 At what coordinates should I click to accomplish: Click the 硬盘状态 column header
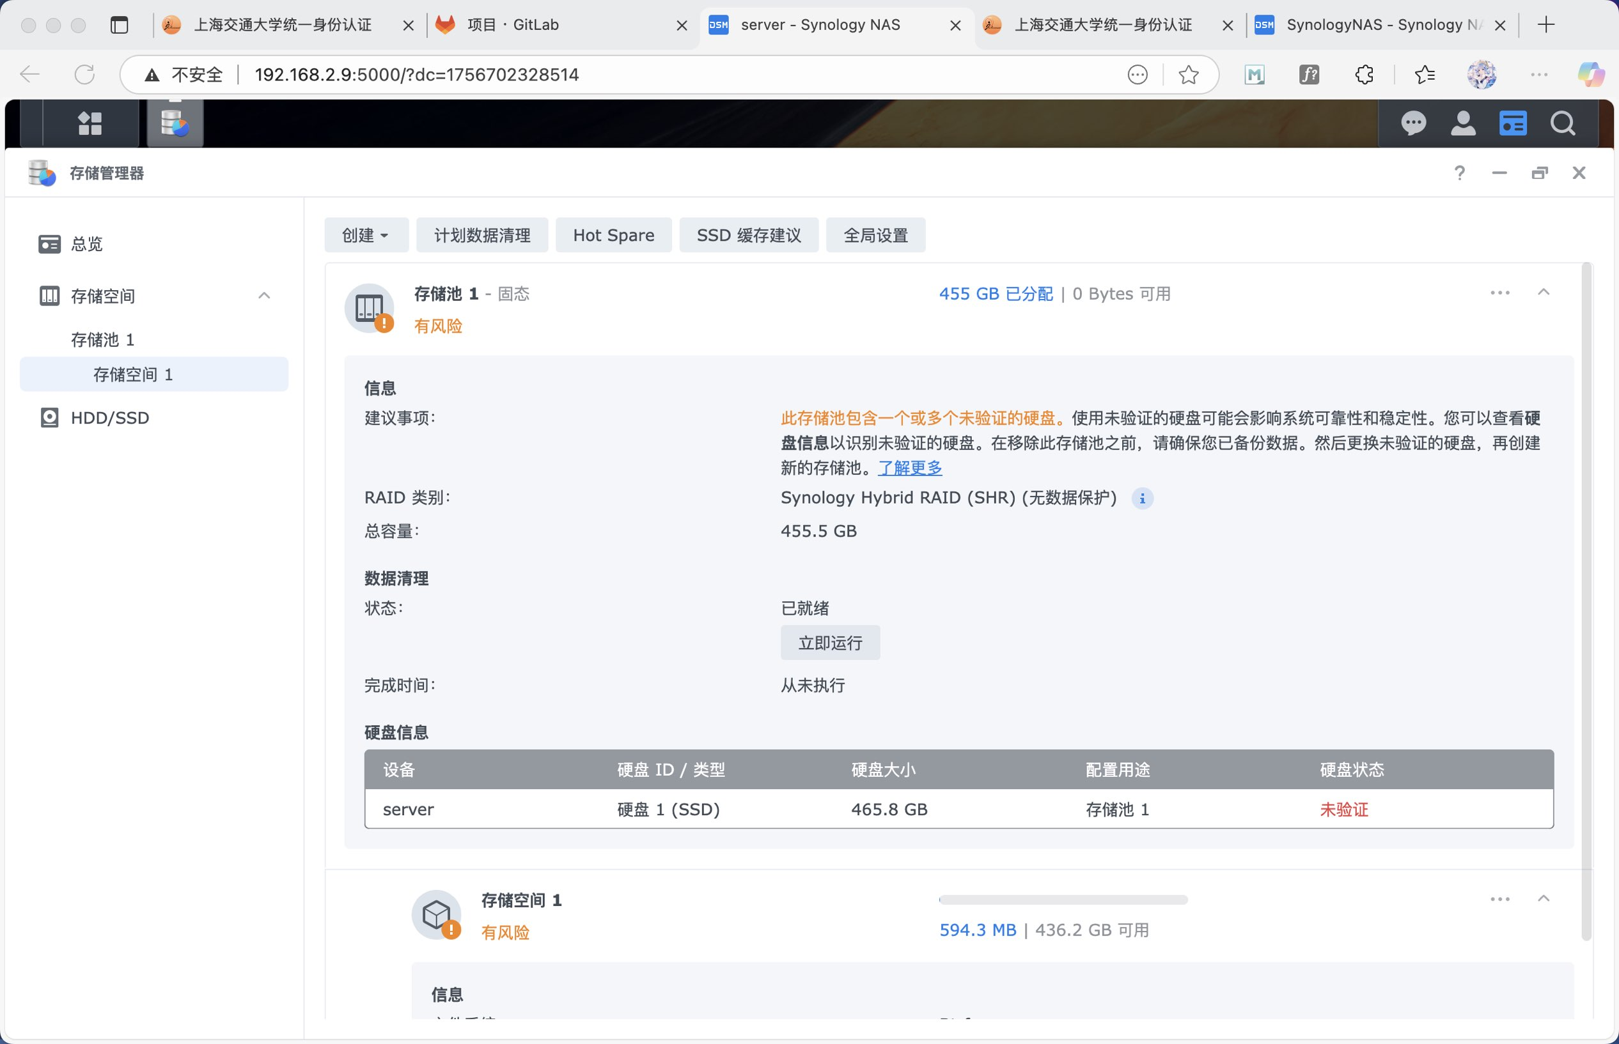coord(1352,769)
